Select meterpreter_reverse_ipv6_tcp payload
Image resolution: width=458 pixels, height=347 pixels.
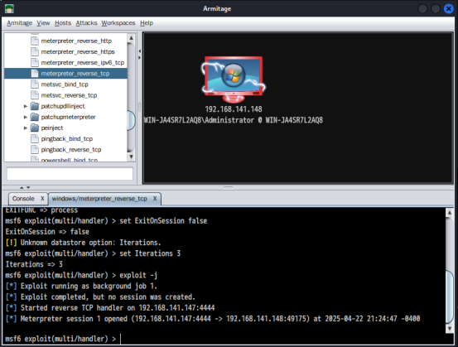coord(83,62)
